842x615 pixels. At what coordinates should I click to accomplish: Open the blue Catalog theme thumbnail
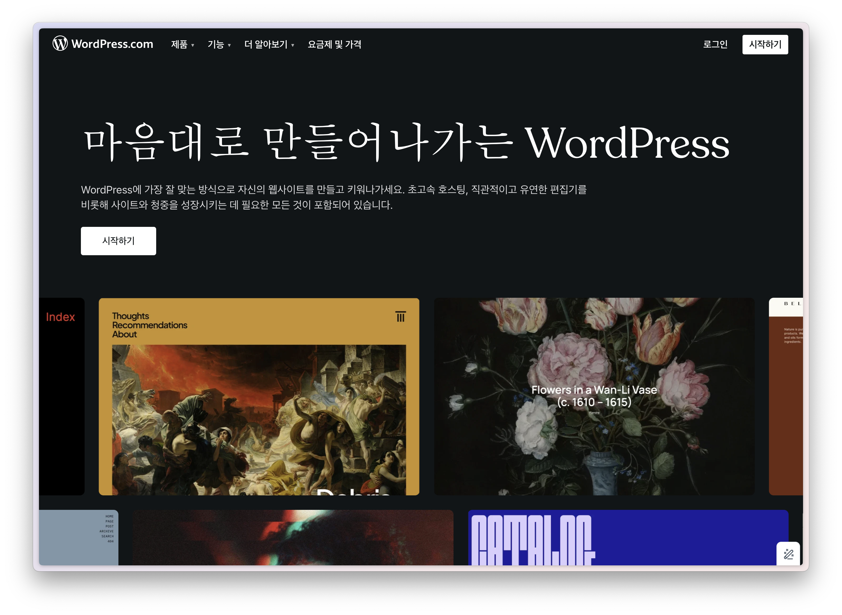pyautogui.click(x=628, y=537)
